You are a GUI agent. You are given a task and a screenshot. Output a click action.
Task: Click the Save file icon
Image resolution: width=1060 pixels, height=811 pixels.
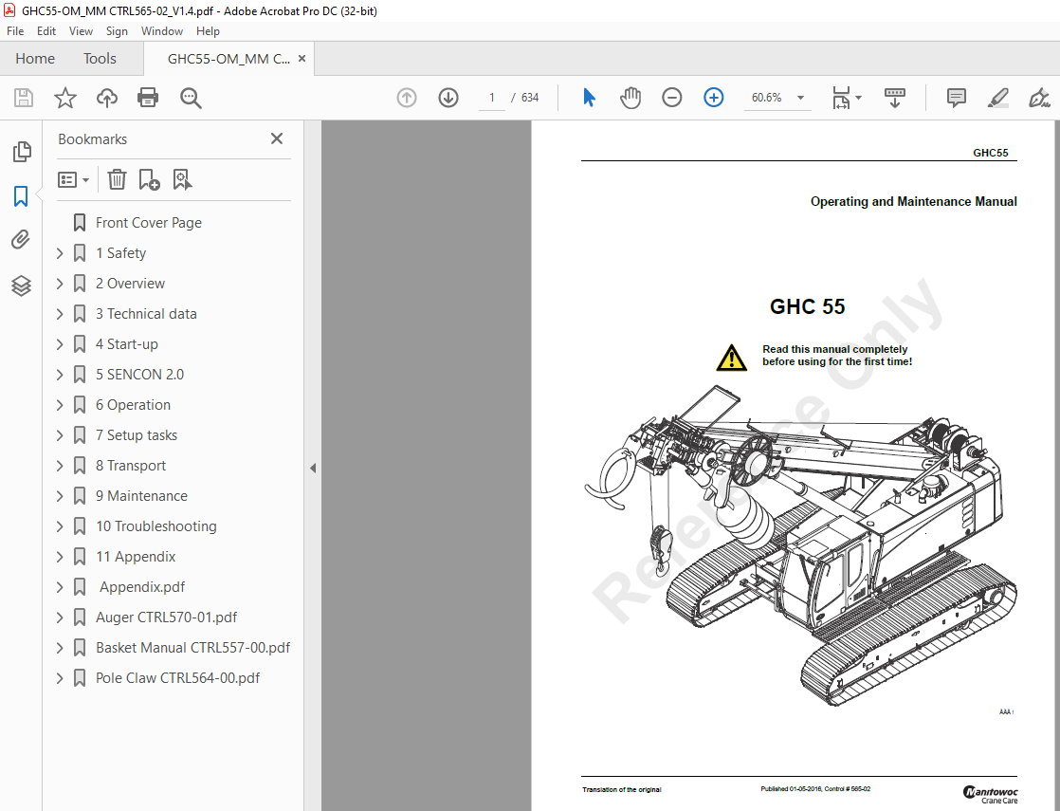click(x=24, y=98)
